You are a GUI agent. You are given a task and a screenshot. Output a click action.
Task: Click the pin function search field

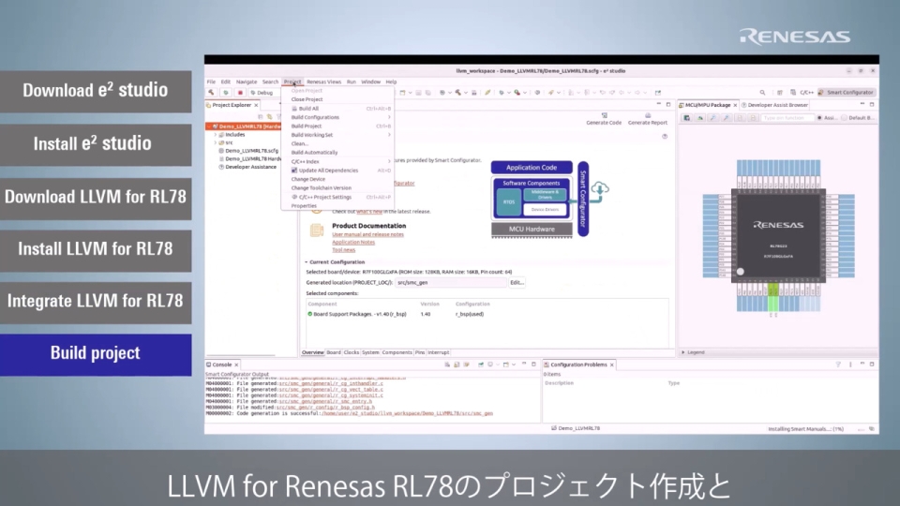tap(786, 118)
